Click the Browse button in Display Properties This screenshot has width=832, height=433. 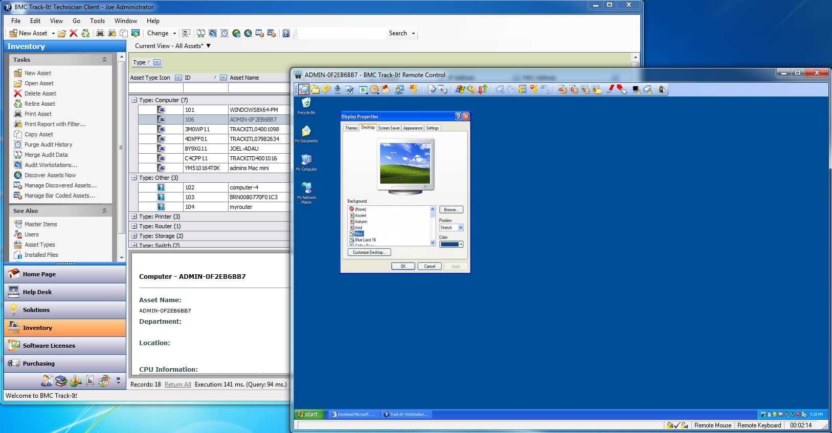[451, 210]
